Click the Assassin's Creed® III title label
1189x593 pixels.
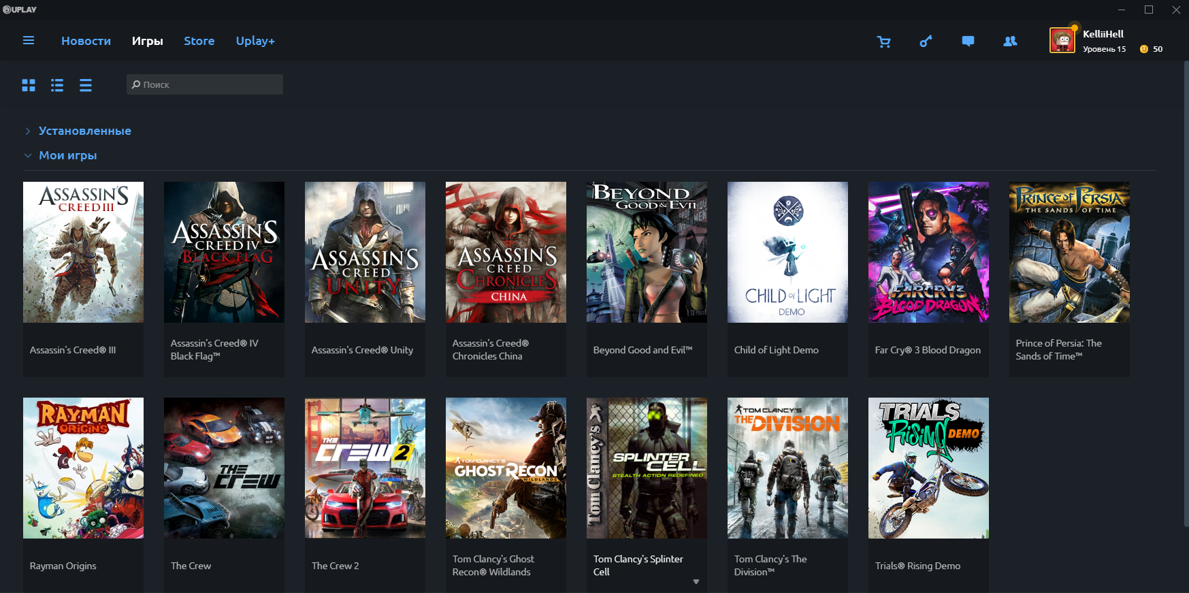[73, 350]
